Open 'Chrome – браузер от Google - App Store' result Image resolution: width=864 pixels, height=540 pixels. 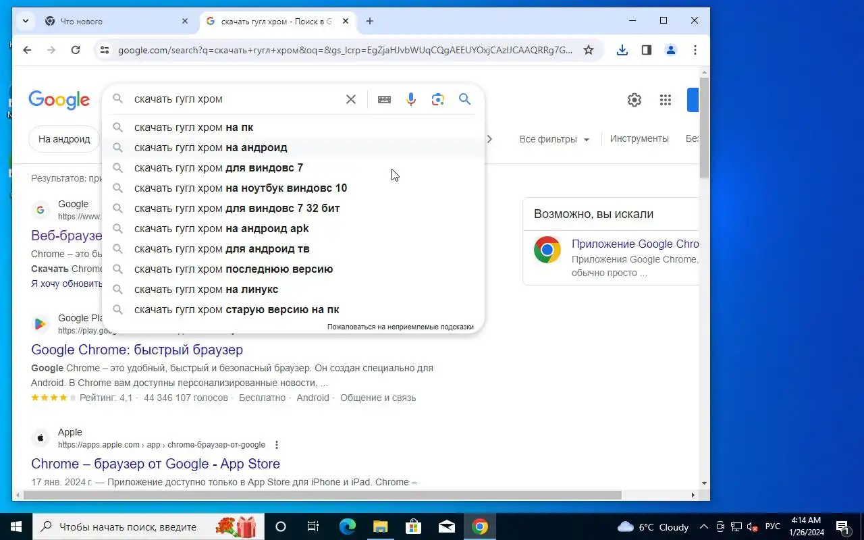[155, 464]
